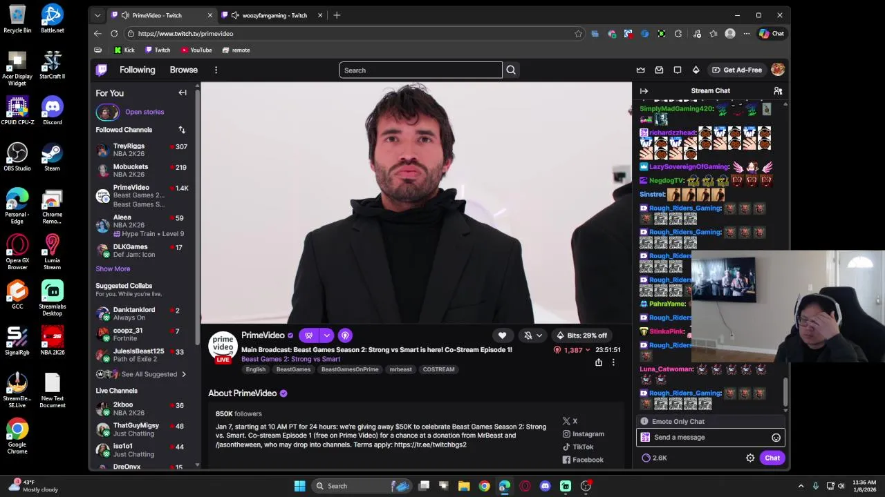Open the user avatar menu
885x497 pixels.
(778, 70)
